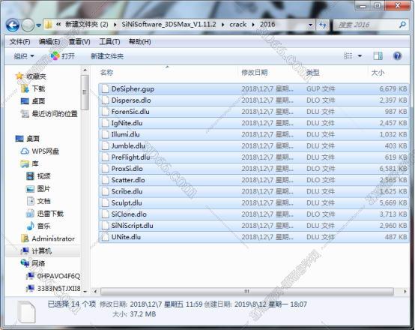Sort by 类型 column header
This screenshot has width=415, height=330.
(313, 72)
